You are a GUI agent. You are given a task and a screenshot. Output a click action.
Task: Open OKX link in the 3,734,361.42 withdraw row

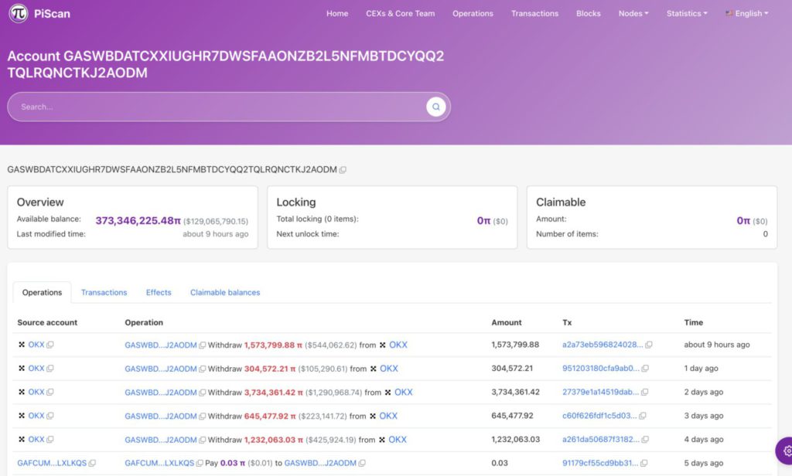[x=403, y=393]
